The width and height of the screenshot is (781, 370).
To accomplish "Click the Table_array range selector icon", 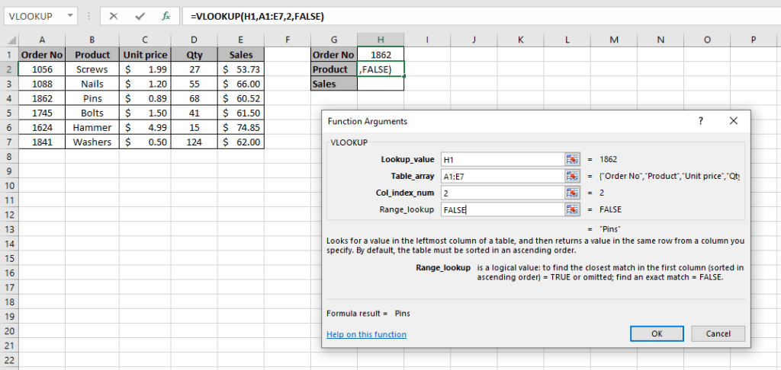I will pos(572,176).
